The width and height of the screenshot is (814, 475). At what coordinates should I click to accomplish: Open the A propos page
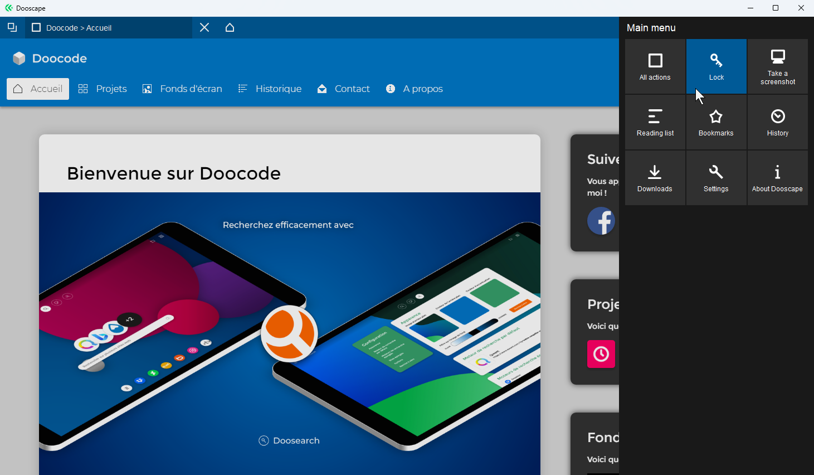pyautogui.click(x=415, y=89)
